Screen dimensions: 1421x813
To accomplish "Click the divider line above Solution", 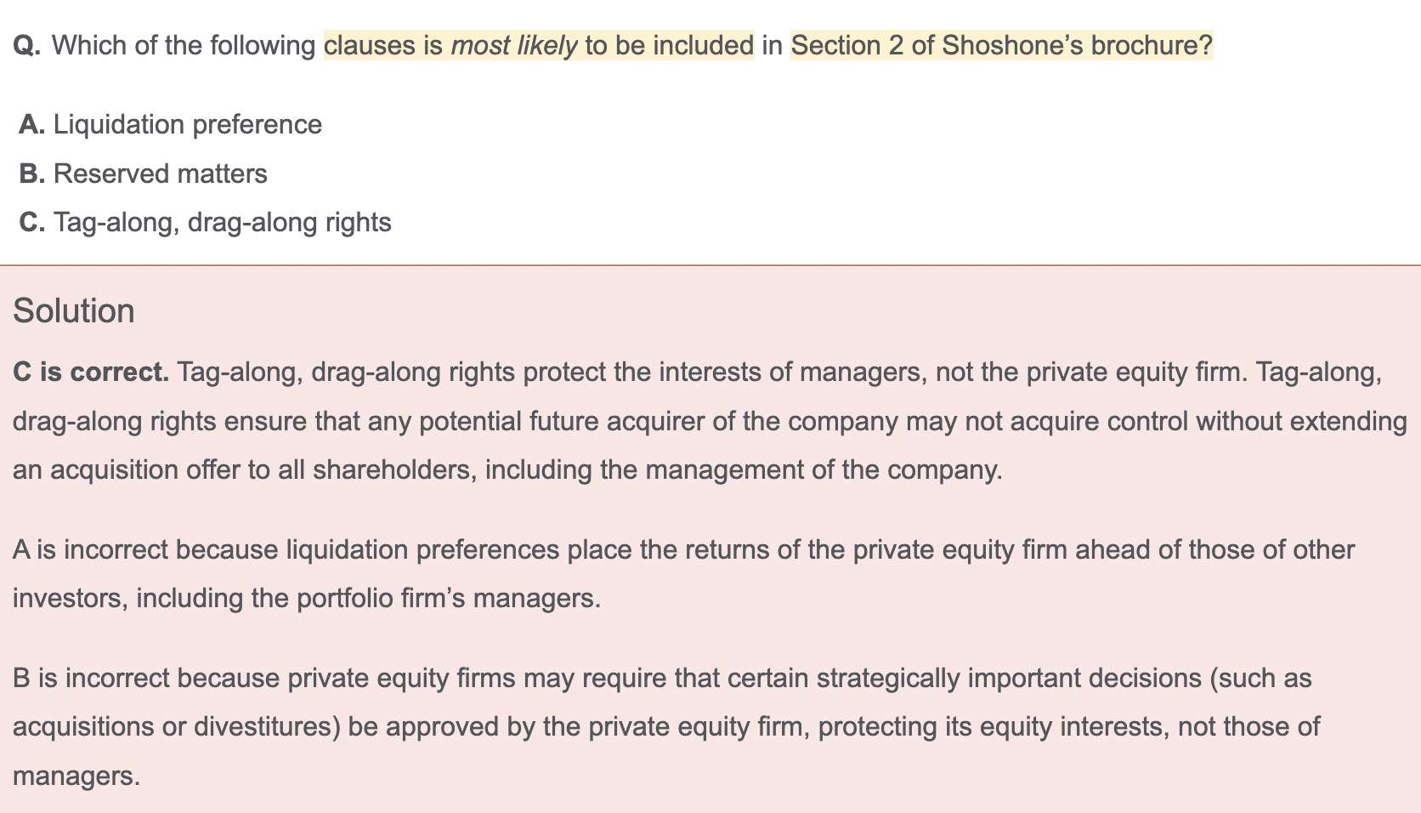I will 710,265.
